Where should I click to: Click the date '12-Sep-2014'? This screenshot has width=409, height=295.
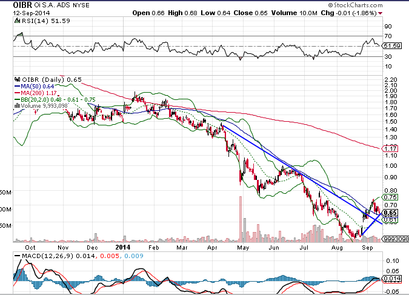click(32, 13)
